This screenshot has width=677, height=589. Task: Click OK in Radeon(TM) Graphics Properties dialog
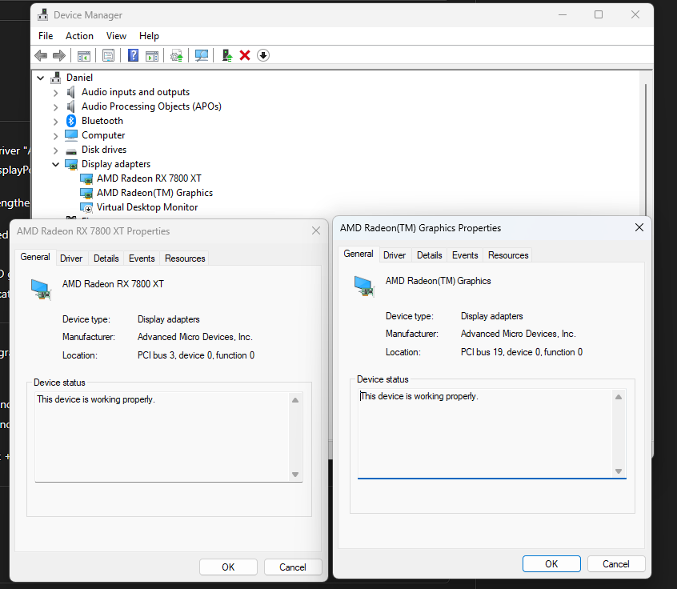tap(551, 564)
